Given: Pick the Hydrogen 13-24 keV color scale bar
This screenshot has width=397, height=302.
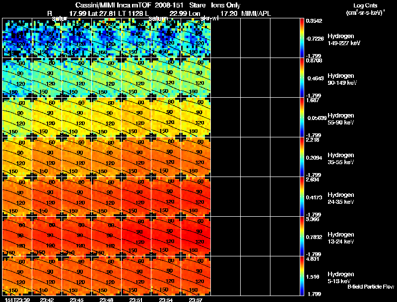Looking at the screenshot, I should [302, 237].
